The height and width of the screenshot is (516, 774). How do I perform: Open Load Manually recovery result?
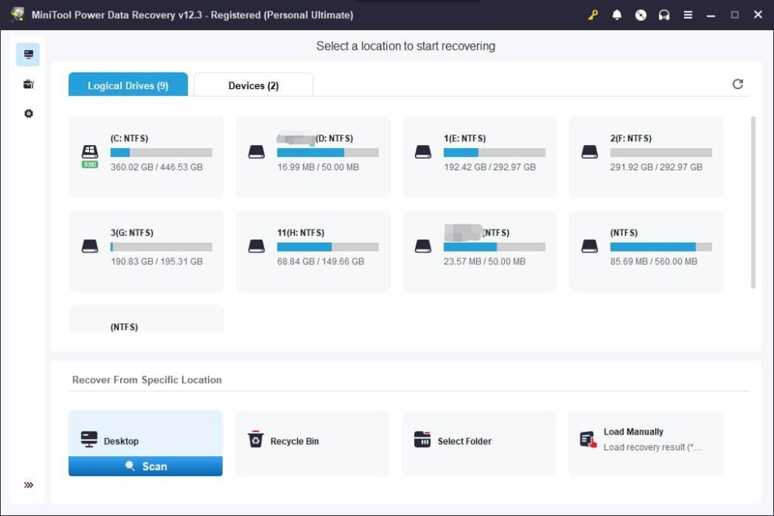click(x=646, y=443)
